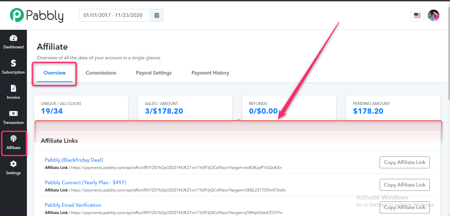Open Pabbly Connect (Yearly Plan - $497) title

click(x=86, y=183)
